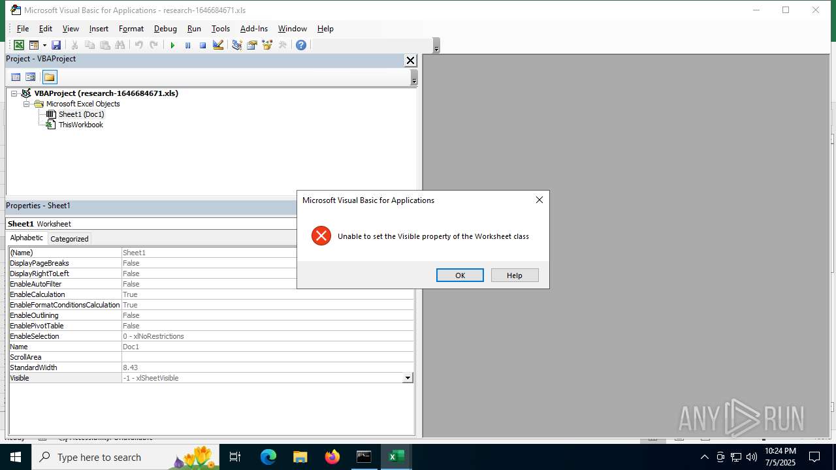Click the Windows Start button
This screenshot has width=836, height=470.
[16, 457]
